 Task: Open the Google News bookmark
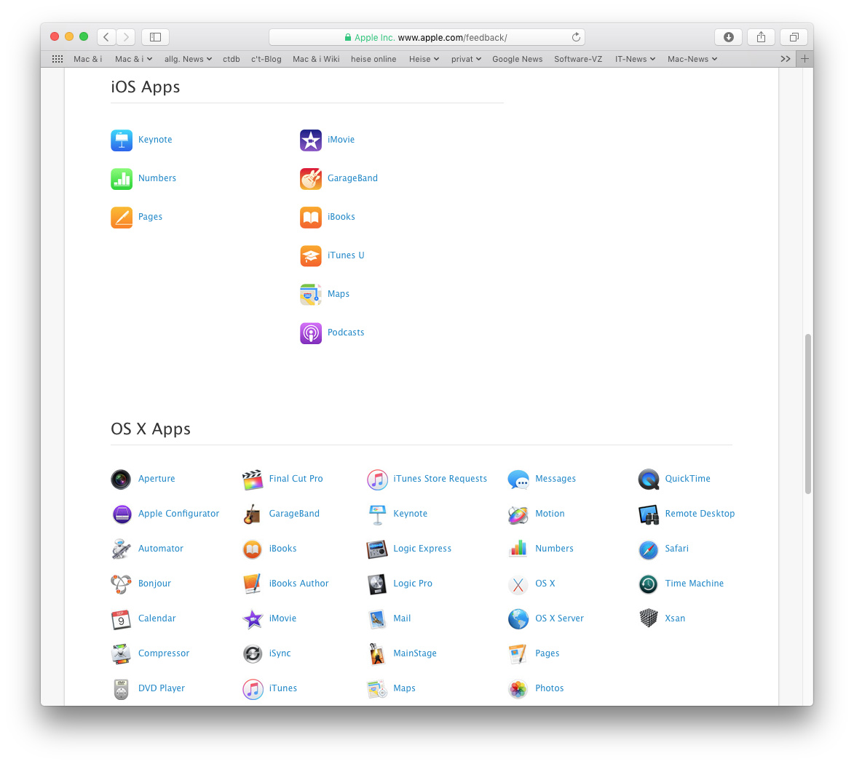click(517, 59)
